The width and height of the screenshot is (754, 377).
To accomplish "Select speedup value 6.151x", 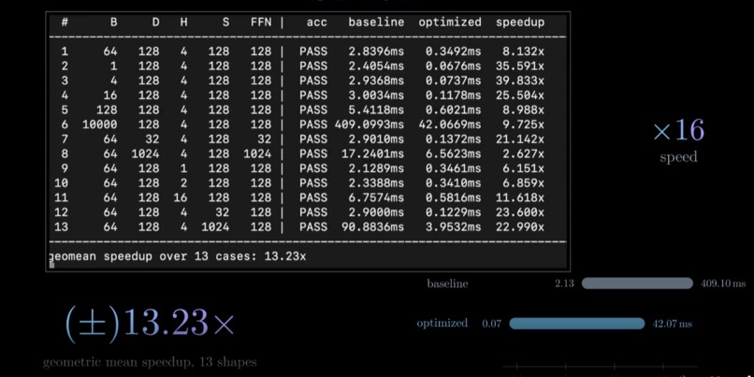I will (x=524, y=168).
